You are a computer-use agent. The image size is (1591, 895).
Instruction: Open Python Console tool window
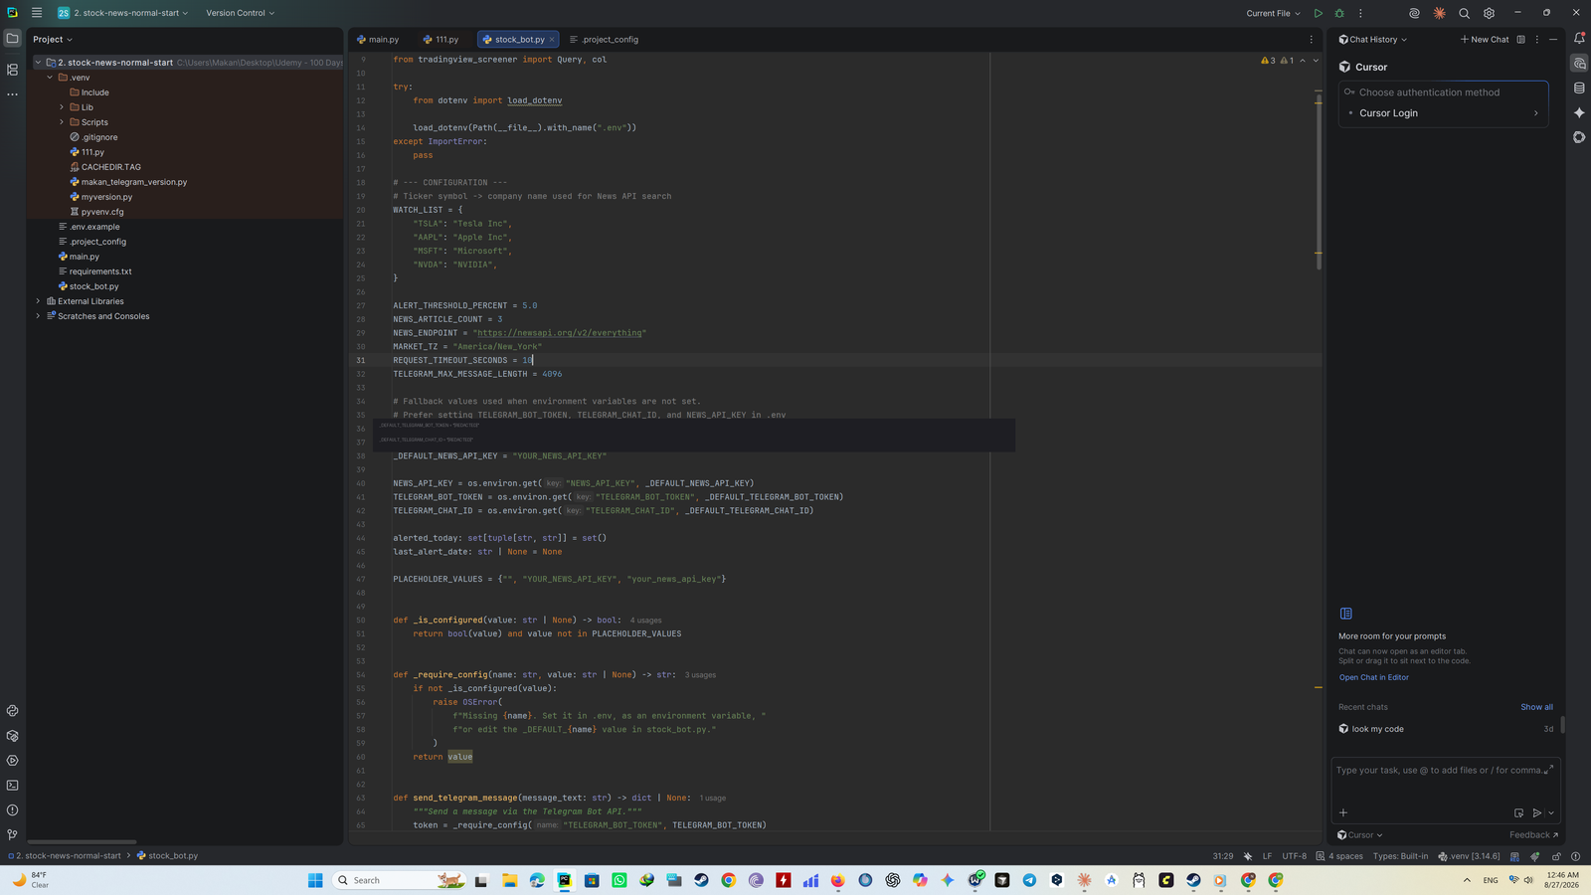tap(12, 711)
